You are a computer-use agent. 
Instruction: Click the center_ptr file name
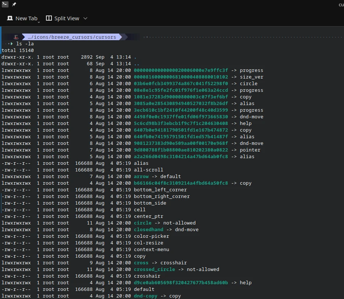tap(149, 216)
